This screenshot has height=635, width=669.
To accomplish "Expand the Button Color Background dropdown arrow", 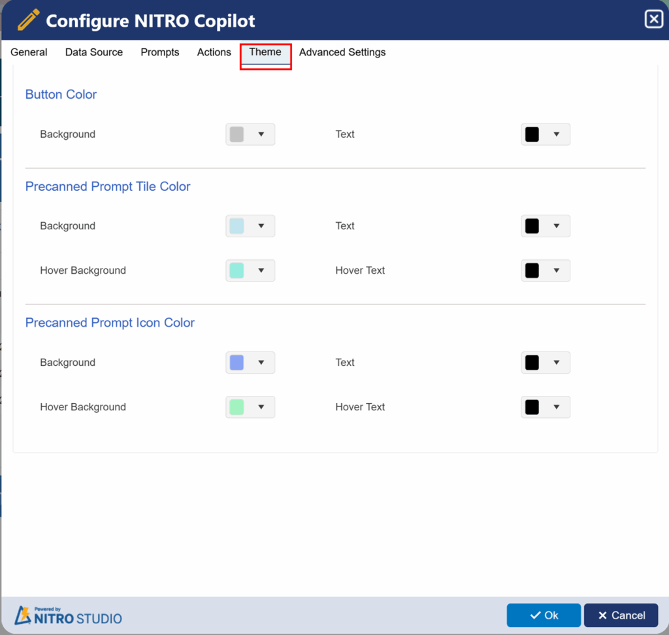I will pyautogui.click(x=261, y=135).
